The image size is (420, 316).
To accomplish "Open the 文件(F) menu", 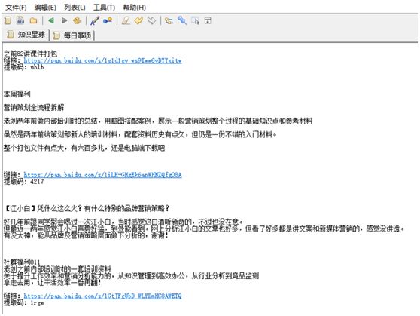I will point(16,8).
